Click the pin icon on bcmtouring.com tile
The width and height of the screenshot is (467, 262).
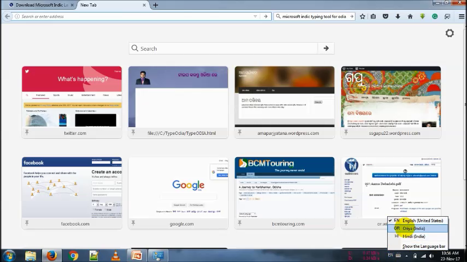(x=240, y=223)
